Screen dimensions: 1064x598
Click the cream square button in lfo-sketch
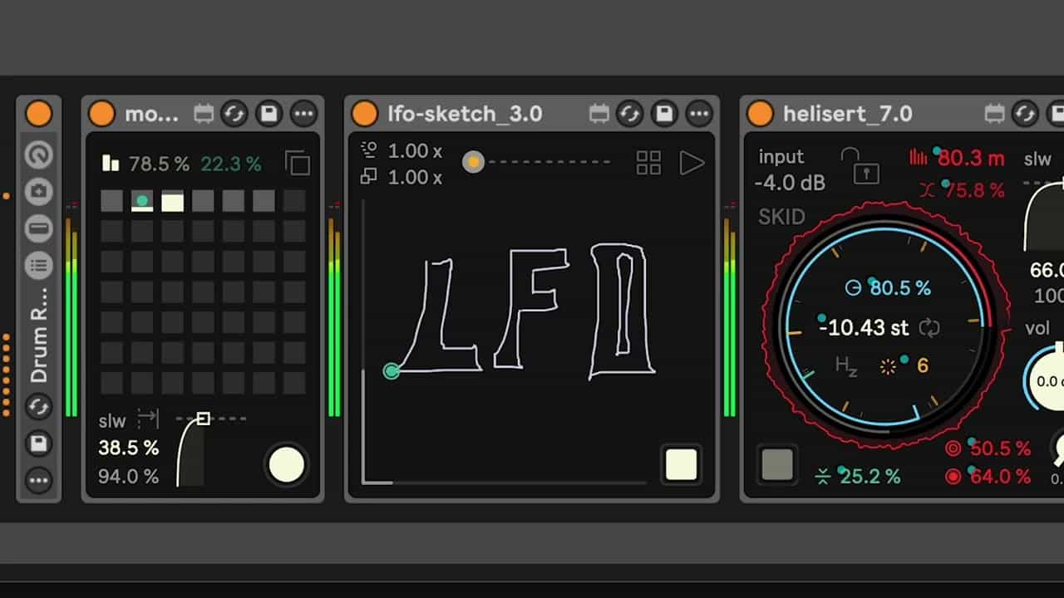point(681,465)
